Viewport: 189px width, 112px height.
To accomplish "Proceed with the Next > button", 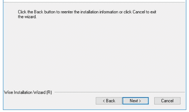I will 135,101.
